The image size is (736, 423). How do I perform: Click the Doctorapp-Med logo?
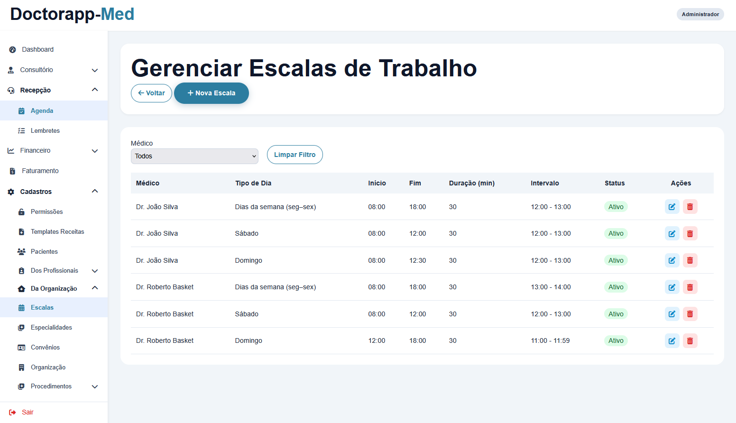point(72,14)
